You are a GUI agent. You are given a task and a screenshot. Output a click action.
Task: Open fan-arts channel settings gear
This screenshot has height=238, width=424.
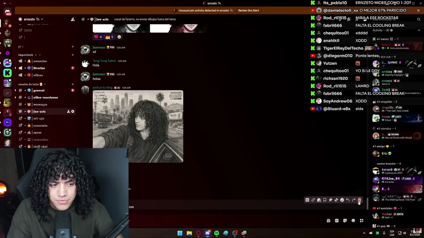(x=73, y=111)
